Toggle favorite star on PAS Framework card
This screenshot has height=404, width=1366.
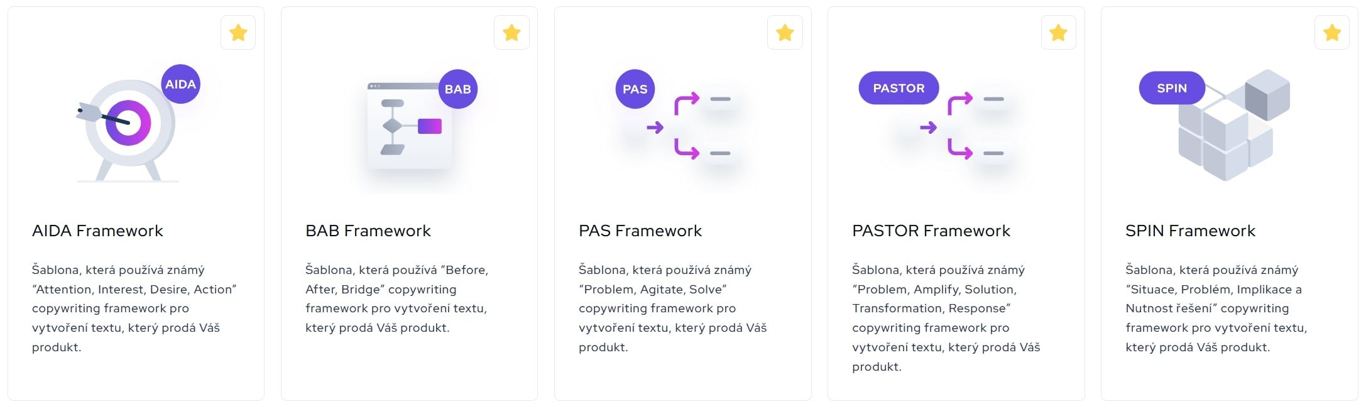click(x=785, y=33)
